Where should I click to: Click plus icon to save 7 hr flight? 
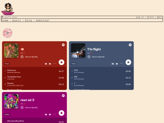(x=89, y=57)
